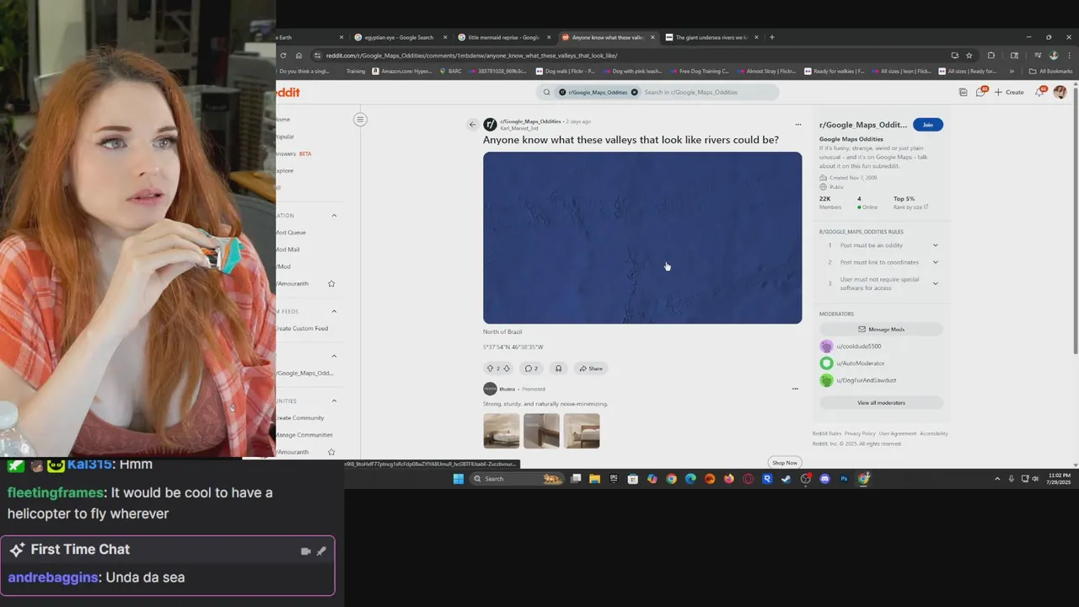Screen dimensions: 1079x607
Task: Close the 'egyptian eye' tab
Action: [444, 37]
